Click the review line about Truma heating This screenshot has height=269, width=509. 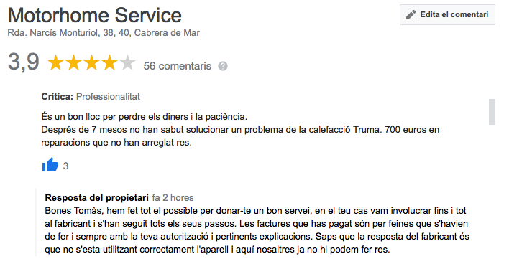(x=240, y=130)
